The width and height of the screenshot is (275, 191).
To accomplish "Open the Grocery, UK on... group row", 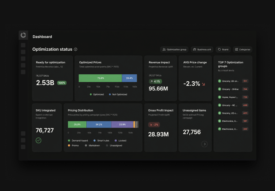I will (x=233, y=81).
